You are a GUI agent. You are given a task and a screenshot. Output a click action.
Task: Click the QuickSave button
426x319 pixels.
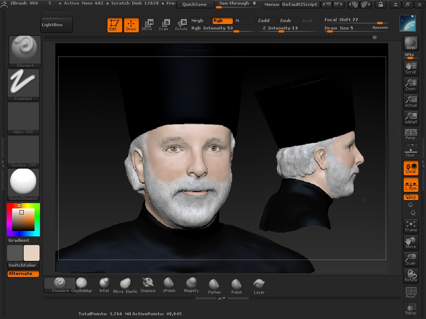(x=195, y=4)
